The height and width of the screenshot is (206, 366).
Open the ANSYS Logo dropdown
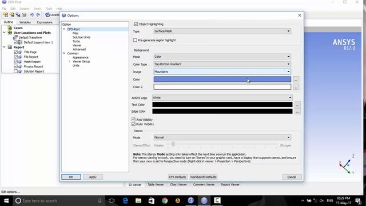point(222,98)
